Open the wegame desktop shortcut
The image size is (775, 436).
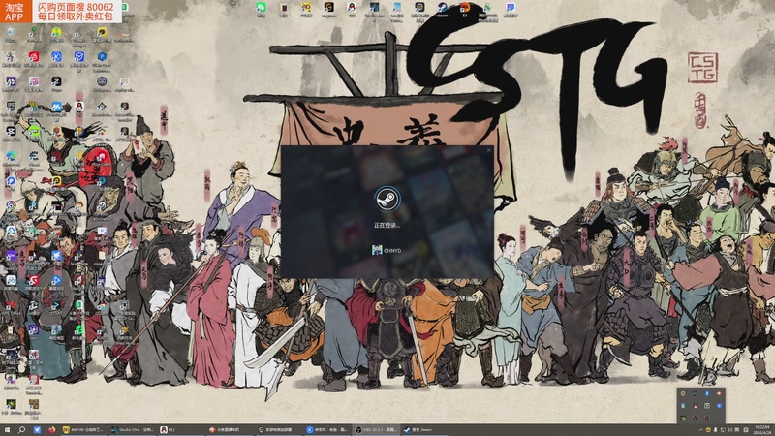pos(328,9)
